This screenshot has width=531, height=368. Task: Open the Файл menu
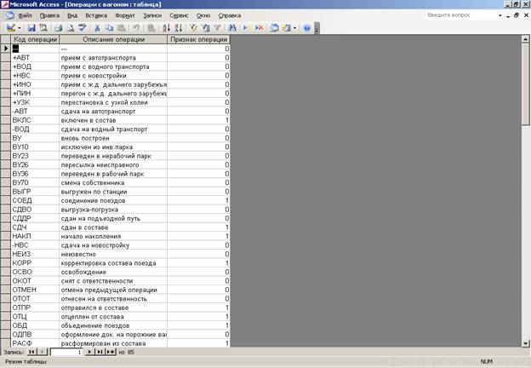[x=25, y=16]
